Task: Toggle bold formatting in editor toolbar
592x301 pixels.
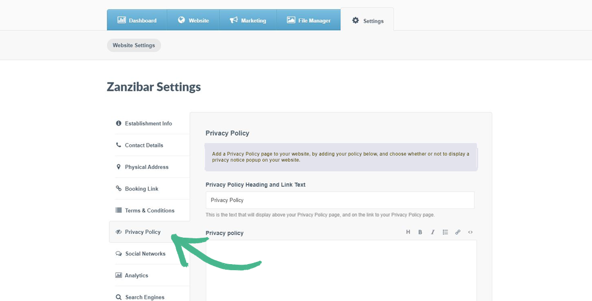Action: click(x=420, y=232)
